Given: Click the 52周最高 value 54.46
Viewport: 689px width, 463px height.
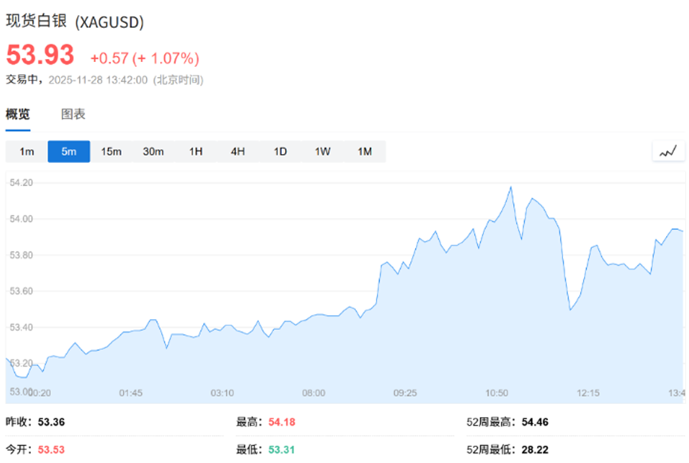Looking at the screenshot, I should tap(538, 422).
